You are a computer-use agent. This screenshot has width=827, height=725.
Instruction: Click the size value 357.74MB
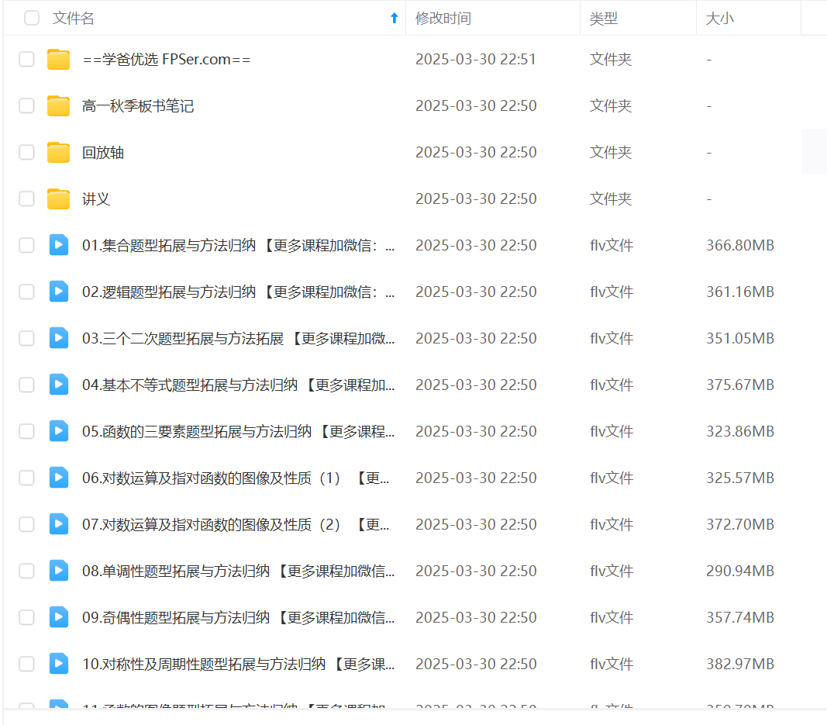click(740, 617)
